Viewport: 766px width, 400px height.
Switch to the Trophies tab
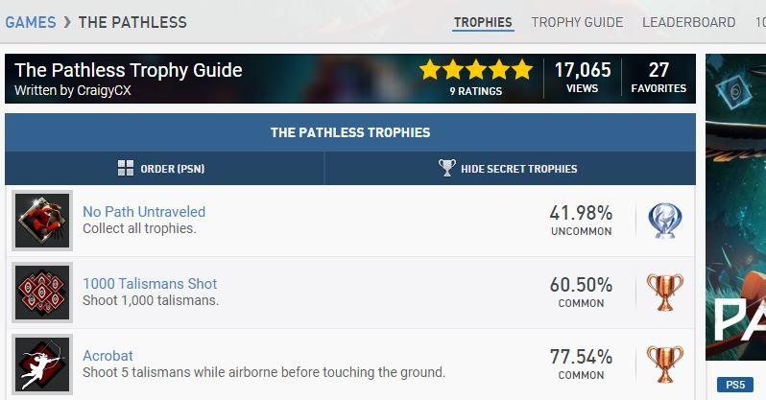coord(483,22)
